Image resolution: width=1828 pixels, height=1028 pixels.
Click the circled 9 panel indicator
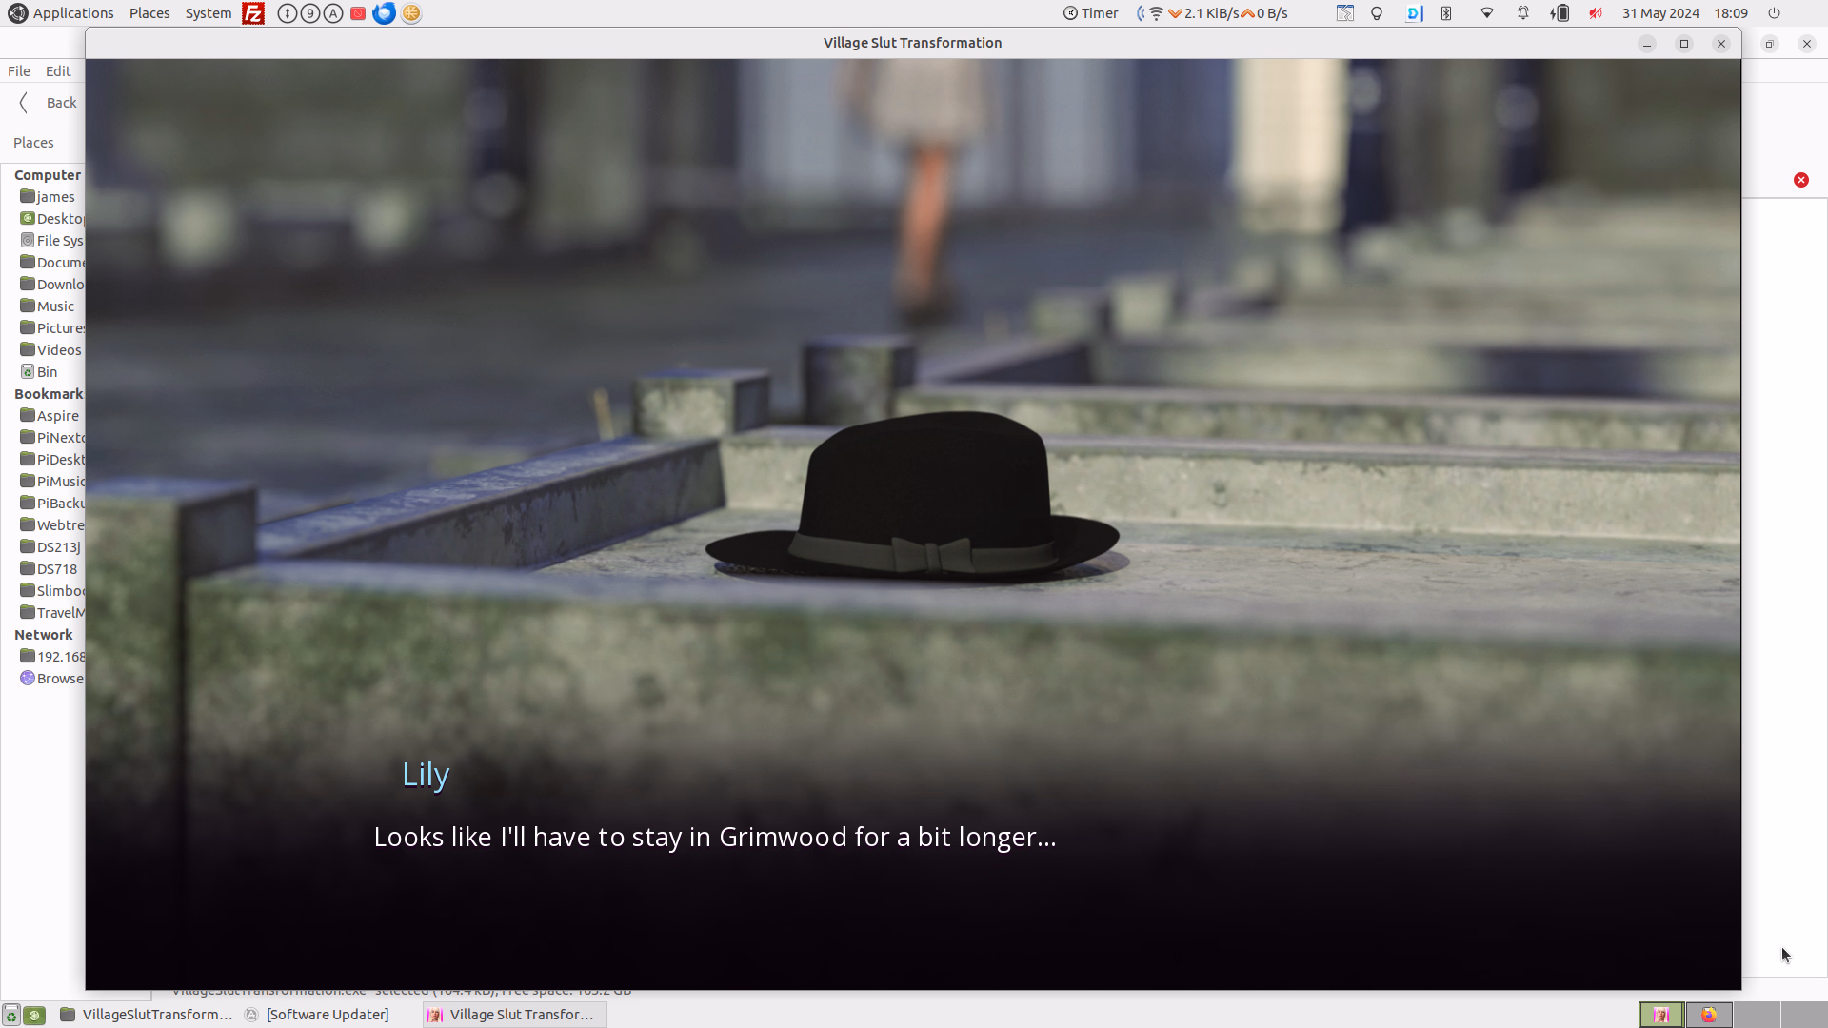[x=310, y=13]
